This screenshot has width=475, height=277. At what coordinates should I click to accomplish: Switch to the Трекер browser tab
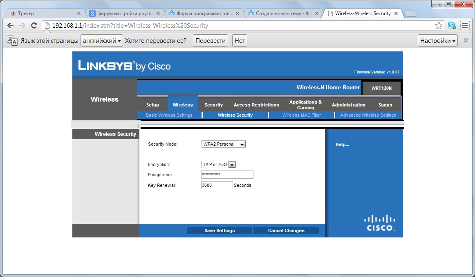click(x=45, y=13)
